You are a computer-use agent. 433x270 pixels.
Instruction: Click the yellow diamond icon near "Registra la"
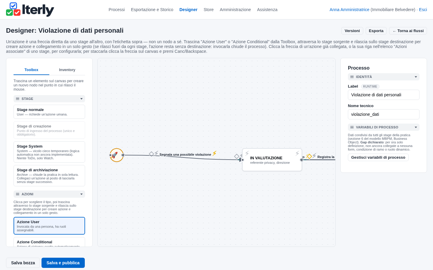pos(309,156)
